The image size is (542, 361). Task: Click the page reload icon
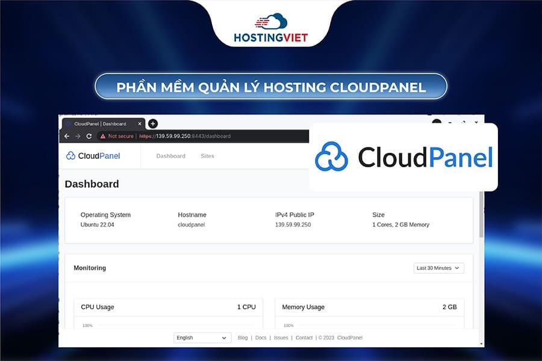(x=88, y=136)
